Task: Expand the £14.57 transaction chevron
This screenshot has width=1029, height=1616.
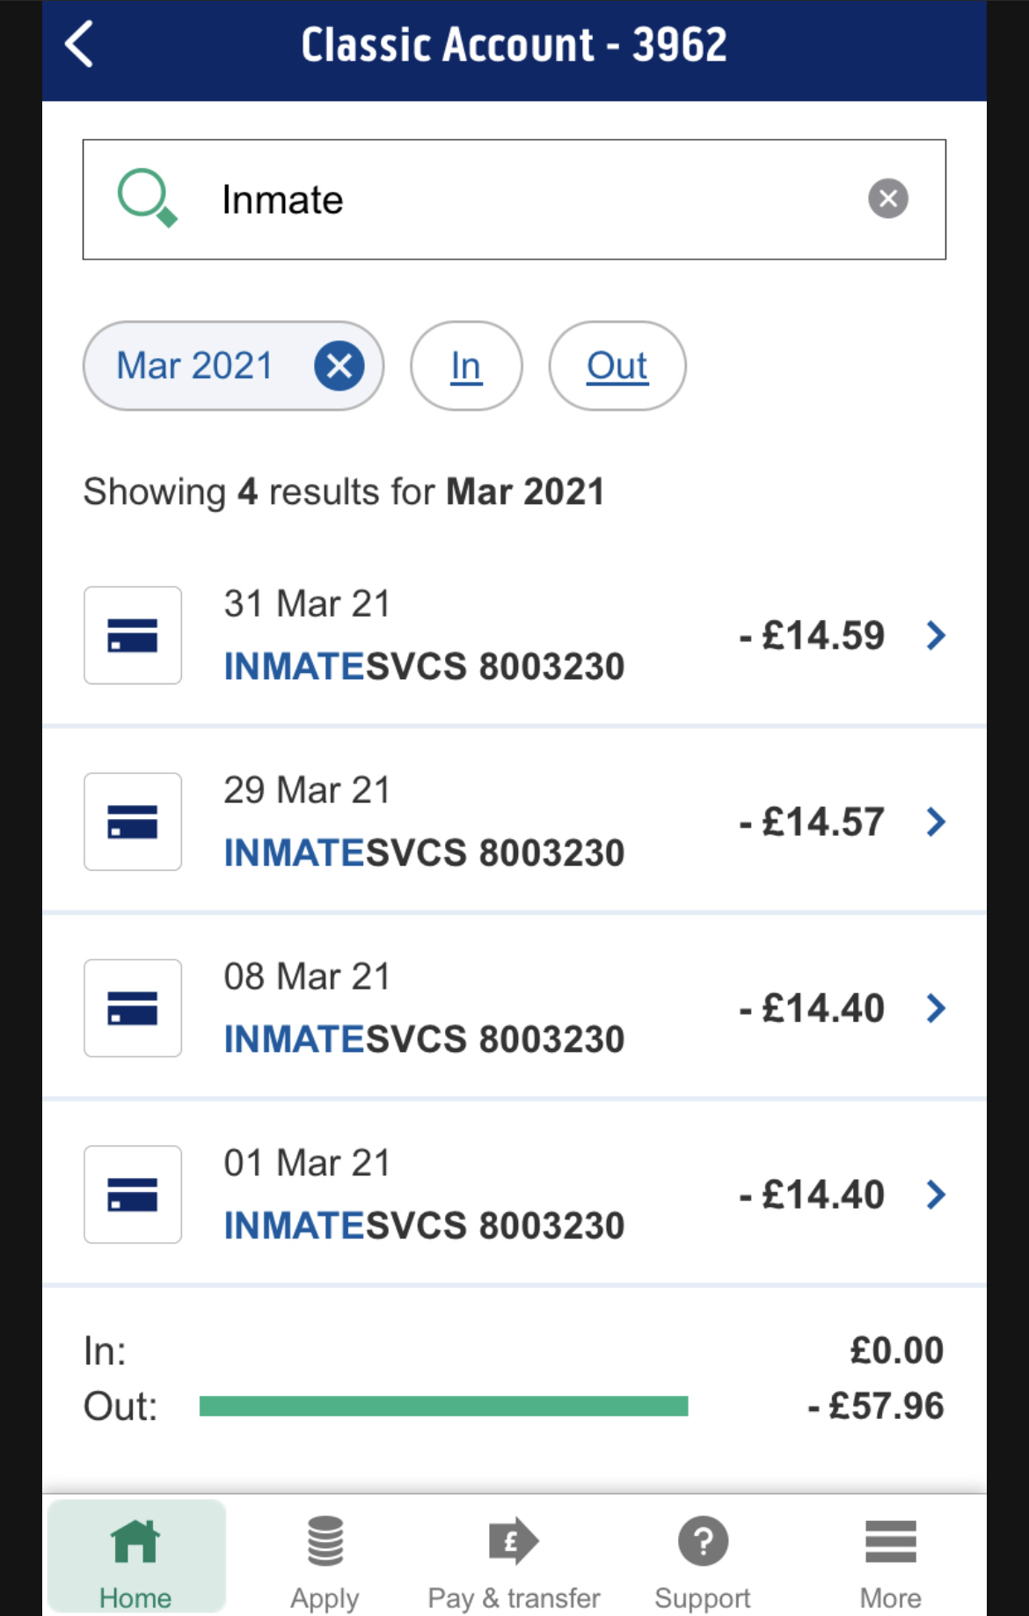Action: 936,822
